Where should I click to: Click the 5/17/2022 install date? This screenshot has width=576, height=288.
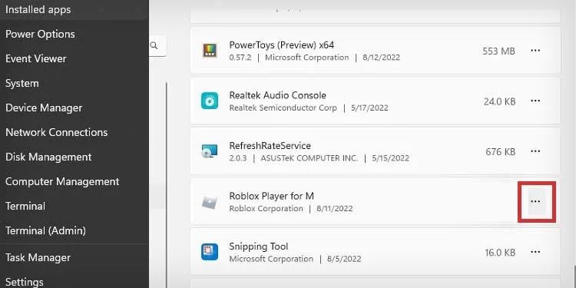369,108
